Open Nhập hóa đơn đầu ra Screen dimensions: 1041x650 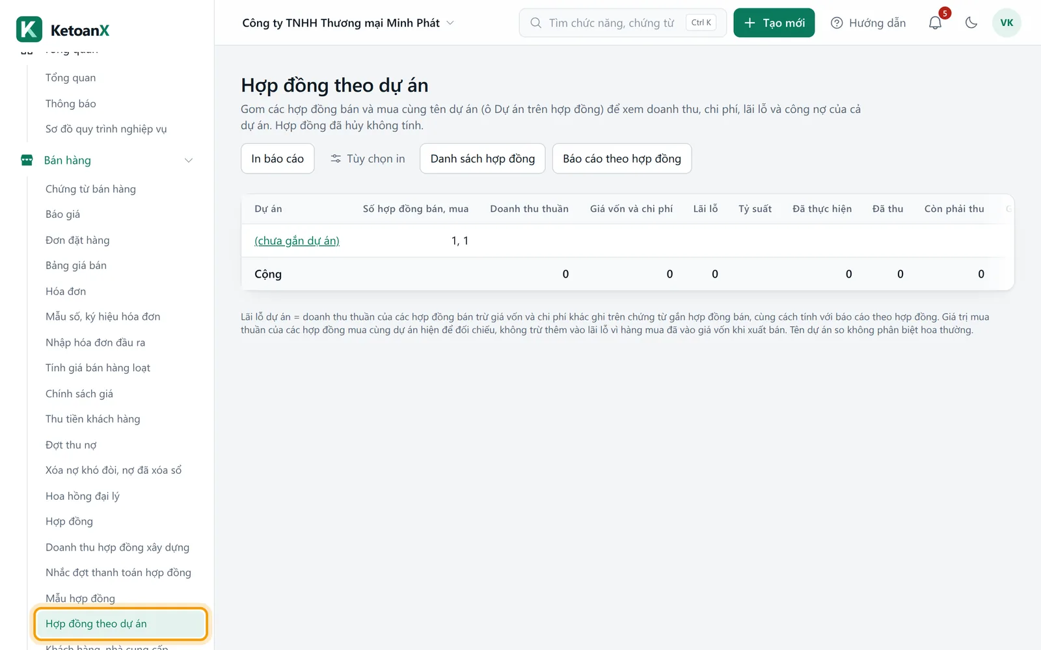(x=95, y=343)
